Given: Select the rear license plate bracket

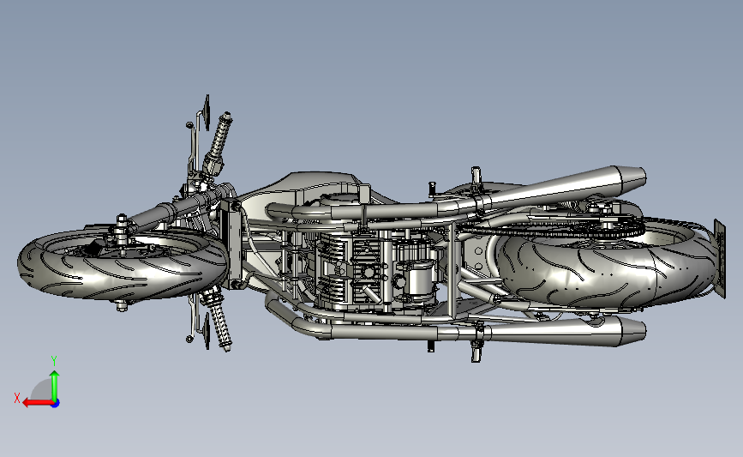Looking at the screenshot, I should click(x=720, y=258).
